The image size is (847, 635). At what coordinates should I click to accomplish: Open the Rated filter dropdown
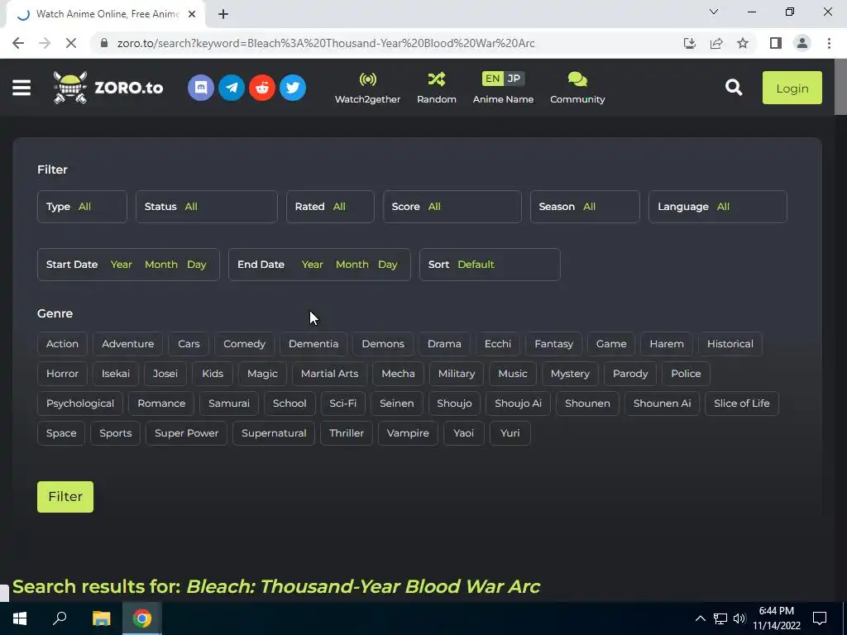(330, 206)
